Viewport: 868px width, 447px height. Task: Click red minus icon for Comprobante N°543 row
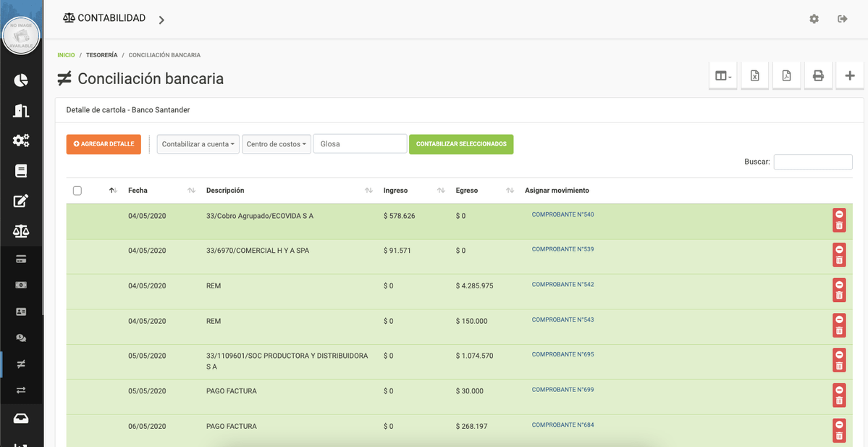tap(839, 319)
